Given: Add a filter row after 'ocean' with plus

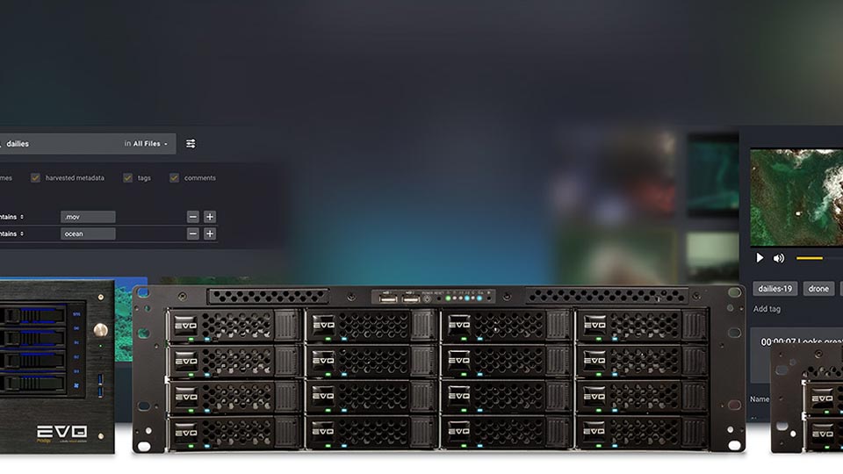Looking at the screenshot, I should click(210, 233).
